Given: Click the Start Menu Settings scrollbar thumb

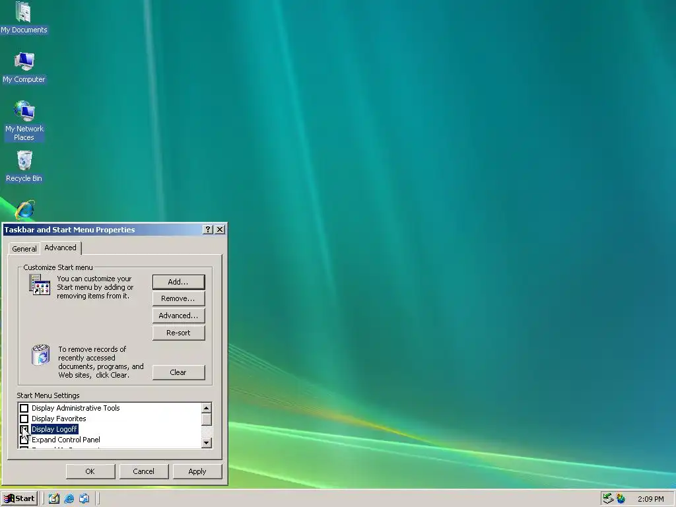Looking at the screenshot, I should point(207,419).
